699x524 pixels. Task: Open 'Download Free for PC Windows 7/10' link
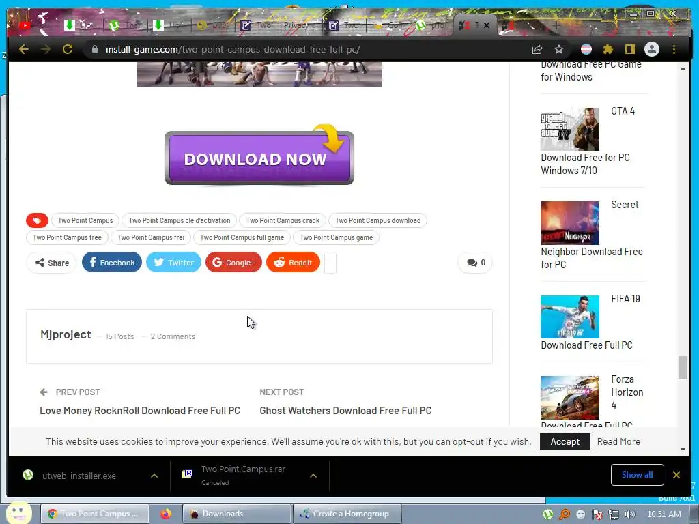585,164
